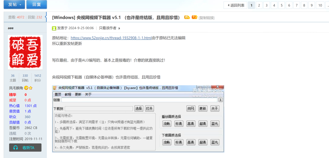Click the 听众 360 entry
Viewport: 329px width, 158px height.
click(x=20, y=117)
